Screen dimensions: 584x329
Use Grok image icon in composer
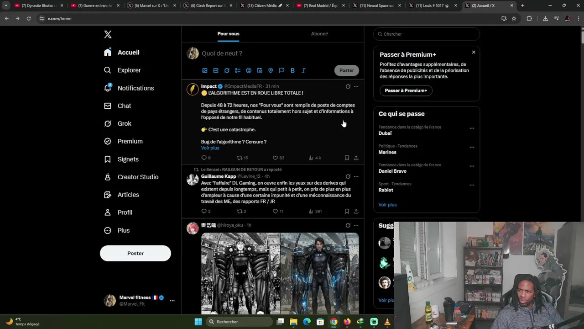(x=227, y=70)
